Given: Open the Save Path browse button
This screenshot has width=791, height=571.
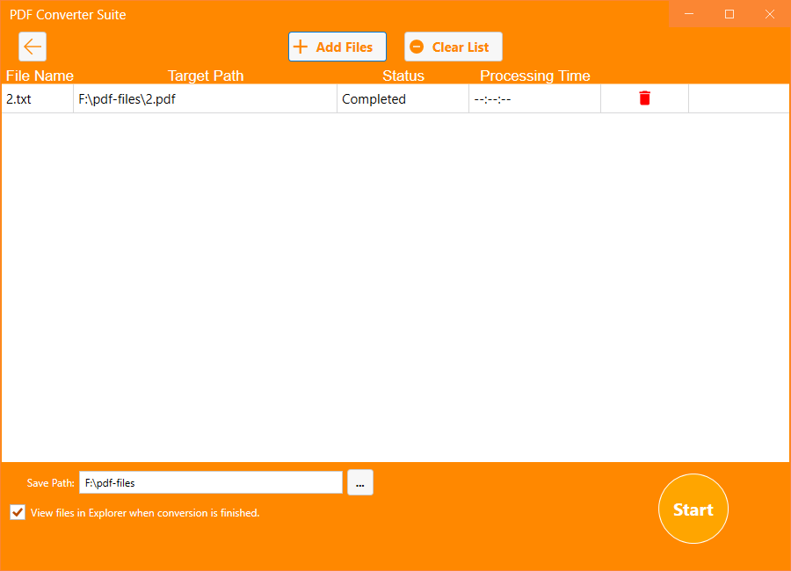Looking at the screenshot, I should pyautogui.click(x=359, y=481).
